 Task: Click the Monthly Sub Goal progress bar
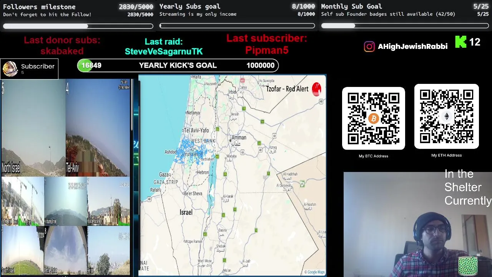coord(405,26)
